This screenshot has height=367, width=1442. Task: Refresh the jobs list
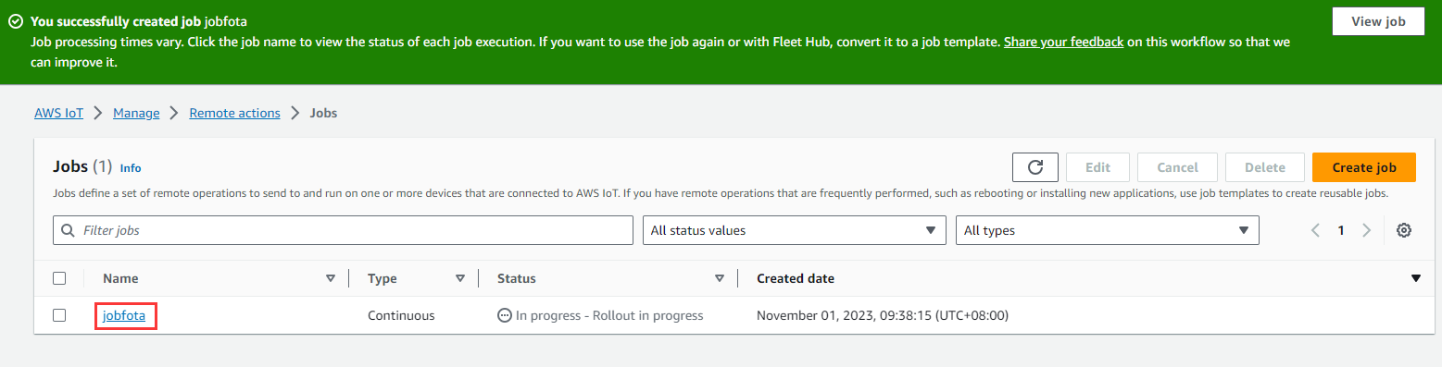pos(1035,167)
